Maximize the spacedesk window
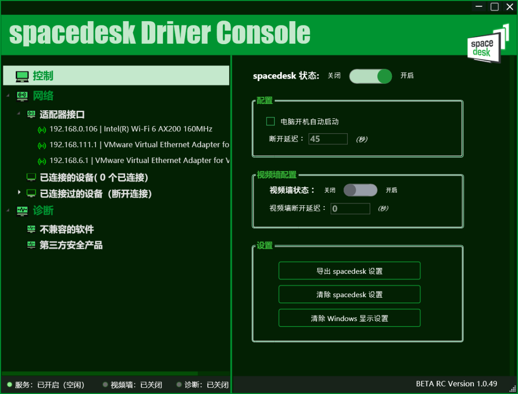518x394 pixels. pos(494,7)
